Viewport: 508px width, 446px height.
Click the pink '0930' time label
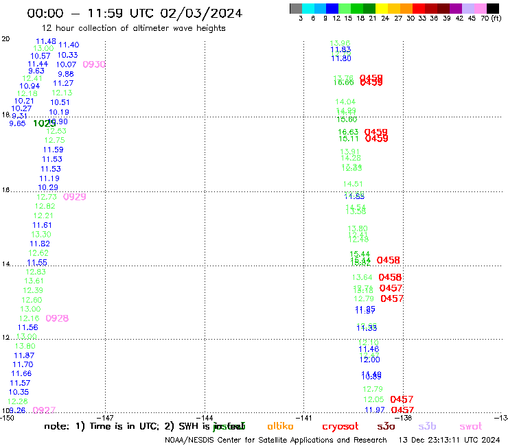(x=94, y=64)
